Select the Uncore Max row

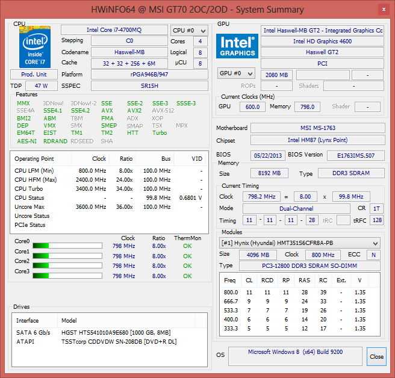click(108, 207)
